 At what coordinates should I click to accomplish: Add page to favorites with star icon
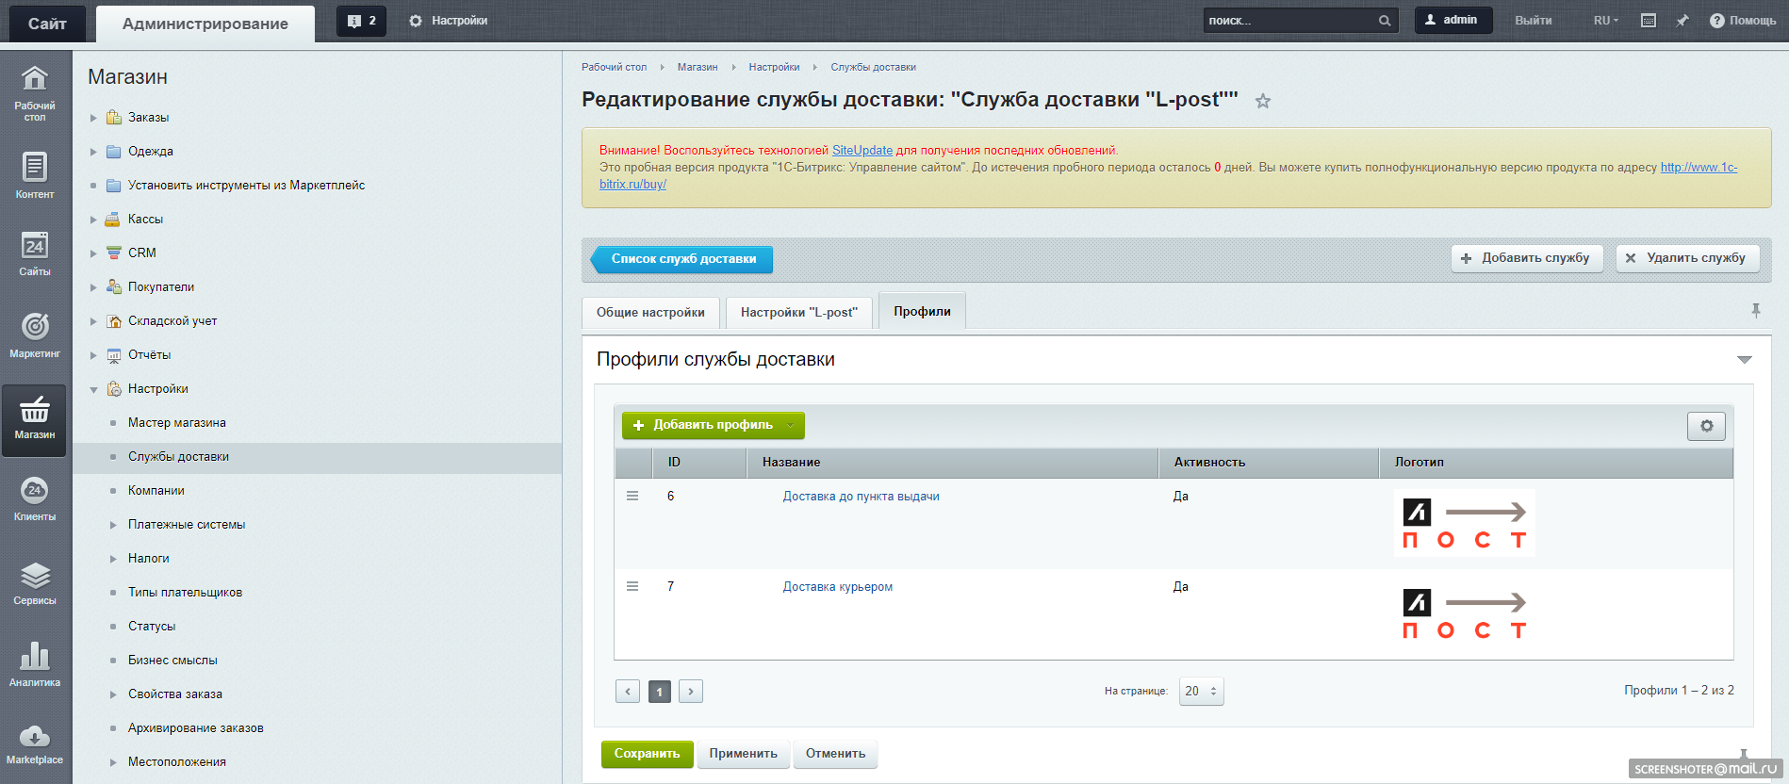pyautogui.click(x=1263, y=101)
